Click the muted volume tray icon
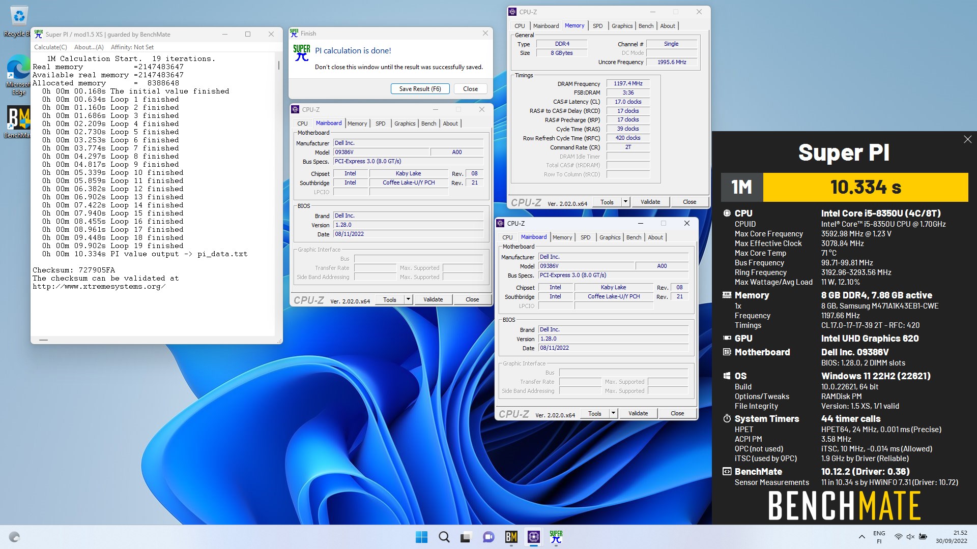977x549 pixels. 911,537
